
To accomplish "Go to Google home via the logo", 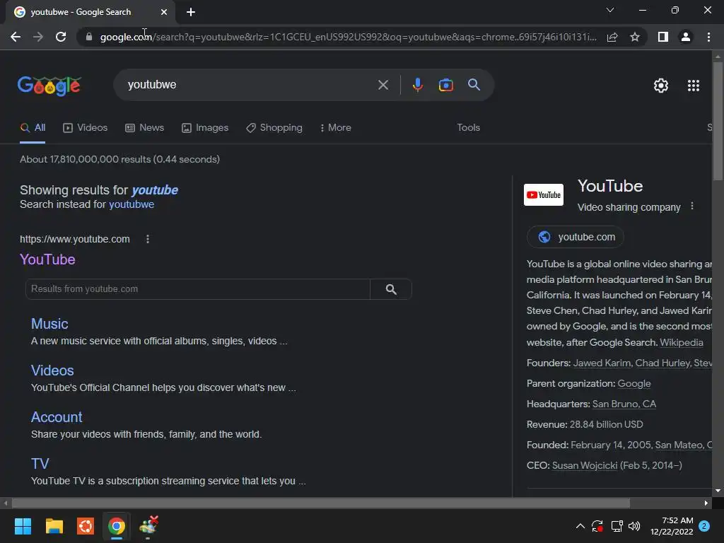I will point(49,86).
